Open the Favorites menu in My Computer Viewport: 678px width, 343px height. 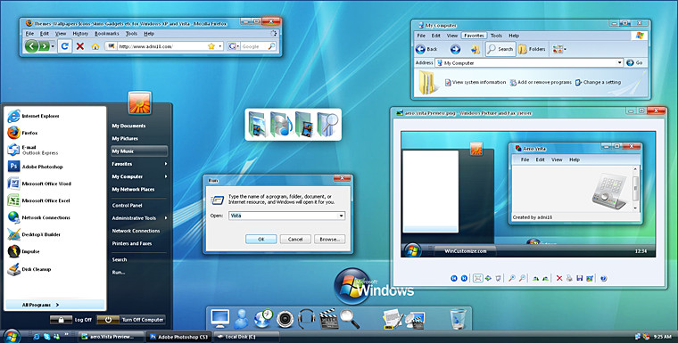click(474, 36)
